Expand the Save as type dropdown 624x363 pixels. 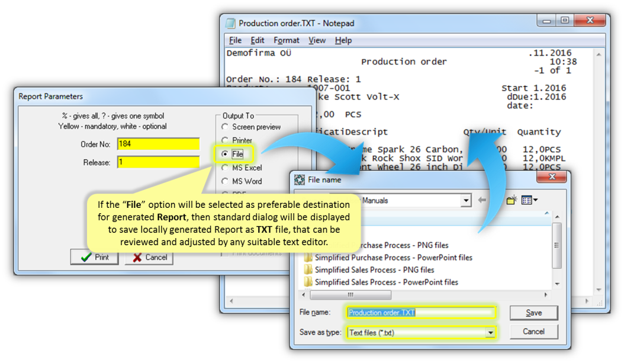coord(490,332)
